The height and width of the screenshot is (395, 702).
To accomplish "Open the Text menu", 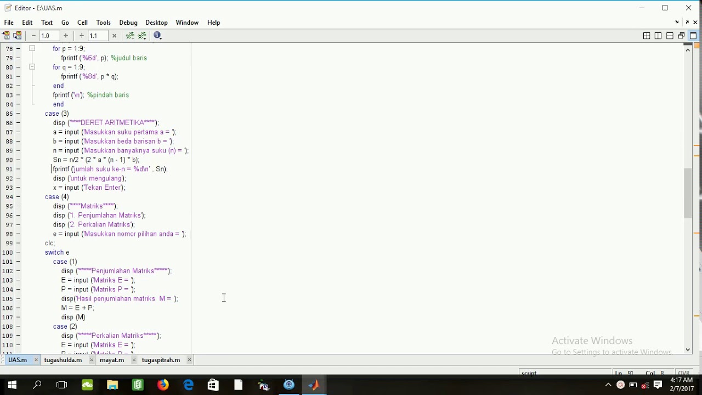I will [x=47, y=22].
